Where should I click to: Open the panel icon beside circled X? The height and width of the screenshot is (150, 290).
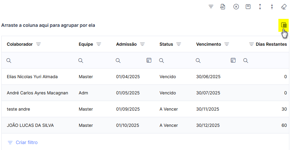click(x=248, y=7)
